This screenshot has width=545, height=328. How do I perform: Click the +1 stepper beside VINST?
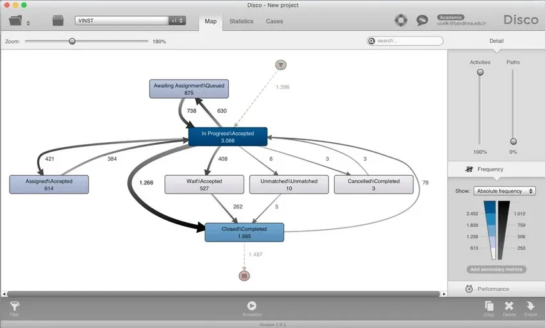click(177, 20)
